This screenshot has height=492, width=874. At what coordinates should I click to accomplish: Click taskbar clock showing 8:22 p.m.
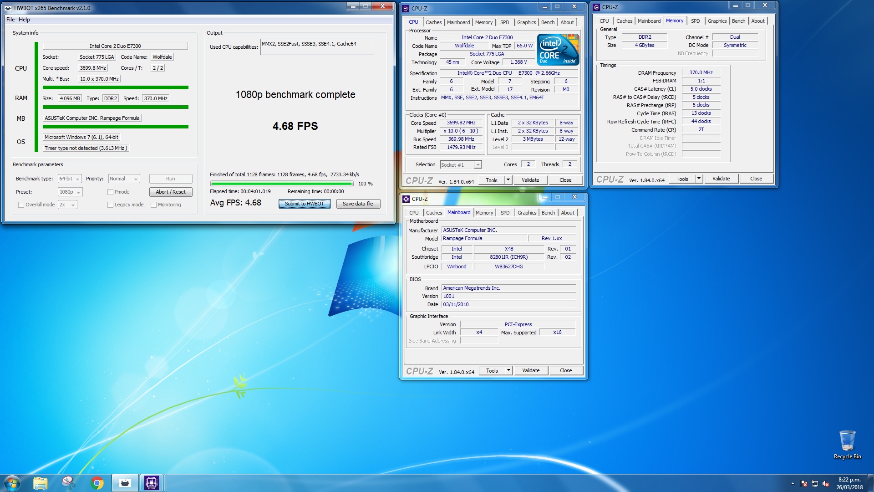[x=849, y=483]
